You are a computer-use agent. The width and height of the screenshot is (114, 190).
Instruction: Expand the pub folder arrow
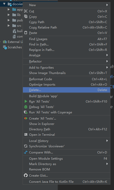point(9,20)
